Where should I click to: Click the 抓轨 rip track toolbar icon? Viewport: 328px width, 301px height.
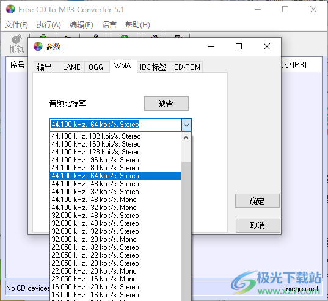click(x=16, y=43)
